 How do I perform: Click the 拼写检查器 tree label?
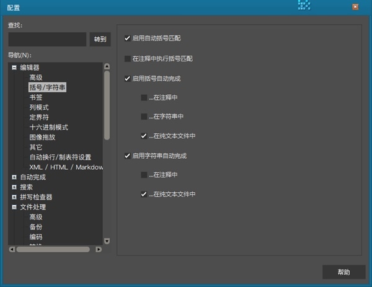click(x=36, y=197)
